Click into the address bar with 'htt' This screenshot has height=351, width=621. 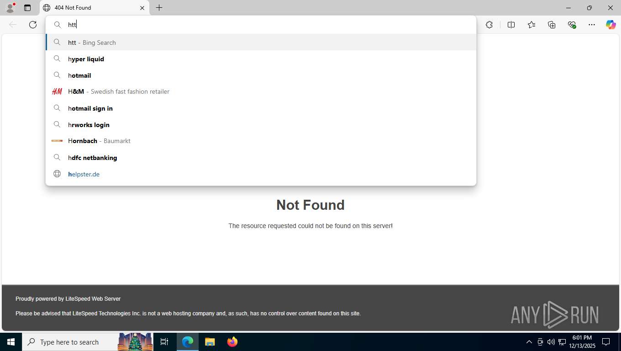tap(261, 25)
